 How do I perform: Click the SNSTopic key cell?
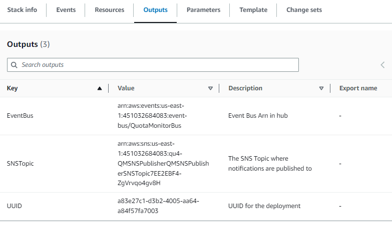(x=21, y=164)
